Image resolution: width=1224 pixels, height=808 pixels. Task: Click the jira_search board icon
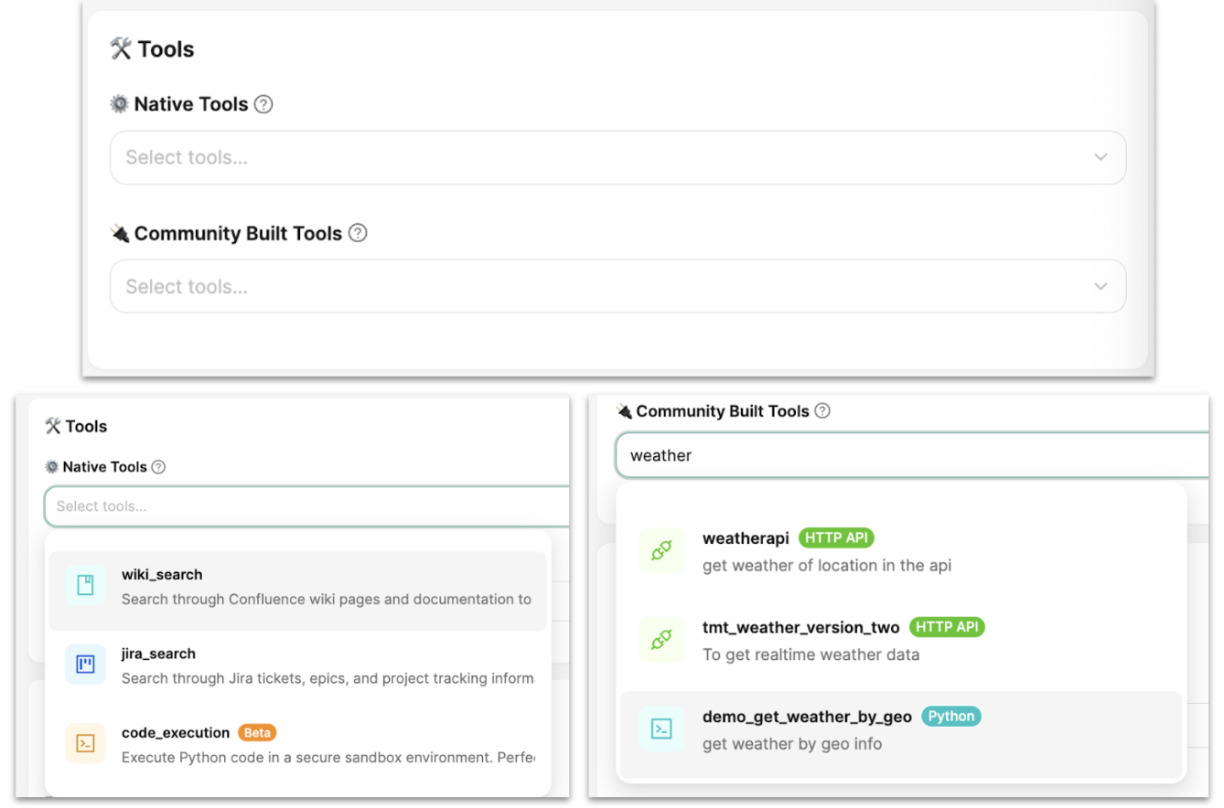click(85, 664)
